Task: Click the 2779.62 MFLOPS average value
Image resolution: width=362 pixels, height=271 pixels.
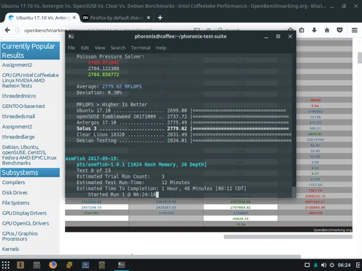Action: (122, 86)
